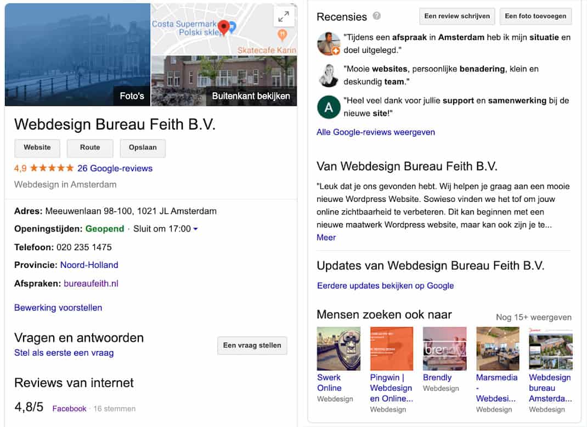Get directions with the Route button
This screenshot has width=587, height=427.
89,148
